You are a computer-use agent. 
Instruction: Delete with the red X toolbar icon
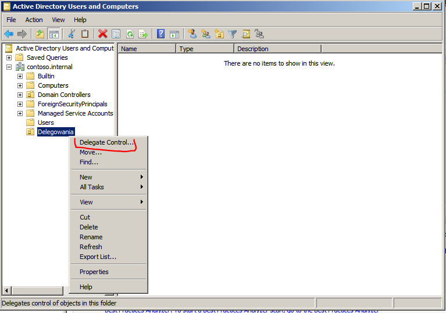pyautogui.click(x=103, y=34)
